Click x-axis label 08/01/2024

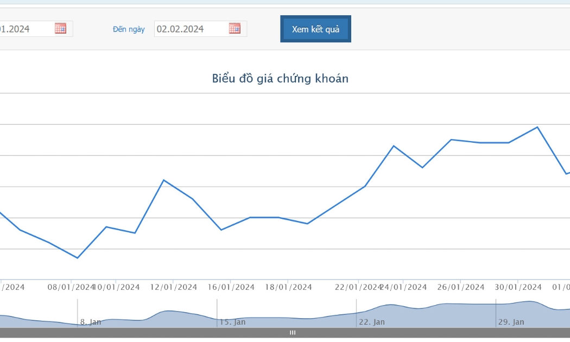(71, 287)
